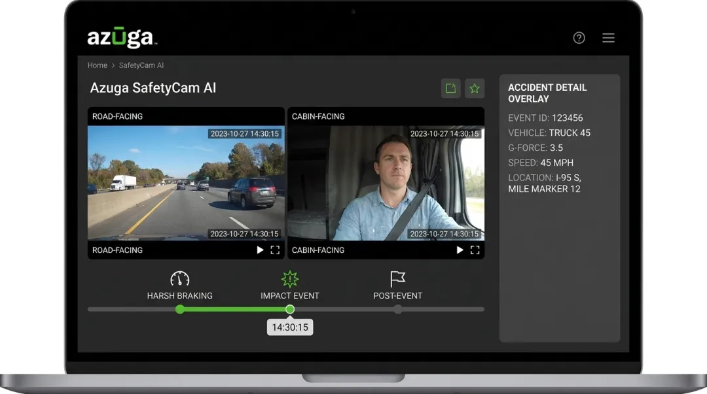Viewport: 707px width, 394px height.
Task: Click G-Force 3.5 value
Action: pos(556,148)
